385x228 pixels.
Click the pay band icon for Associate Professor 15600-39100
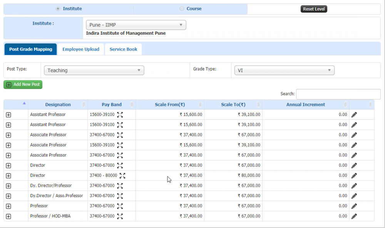click(x=120, y=145)
